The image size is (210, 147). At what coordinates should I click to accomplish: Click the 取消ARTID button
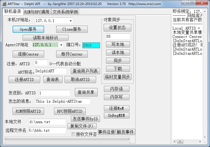pos(80,79)
